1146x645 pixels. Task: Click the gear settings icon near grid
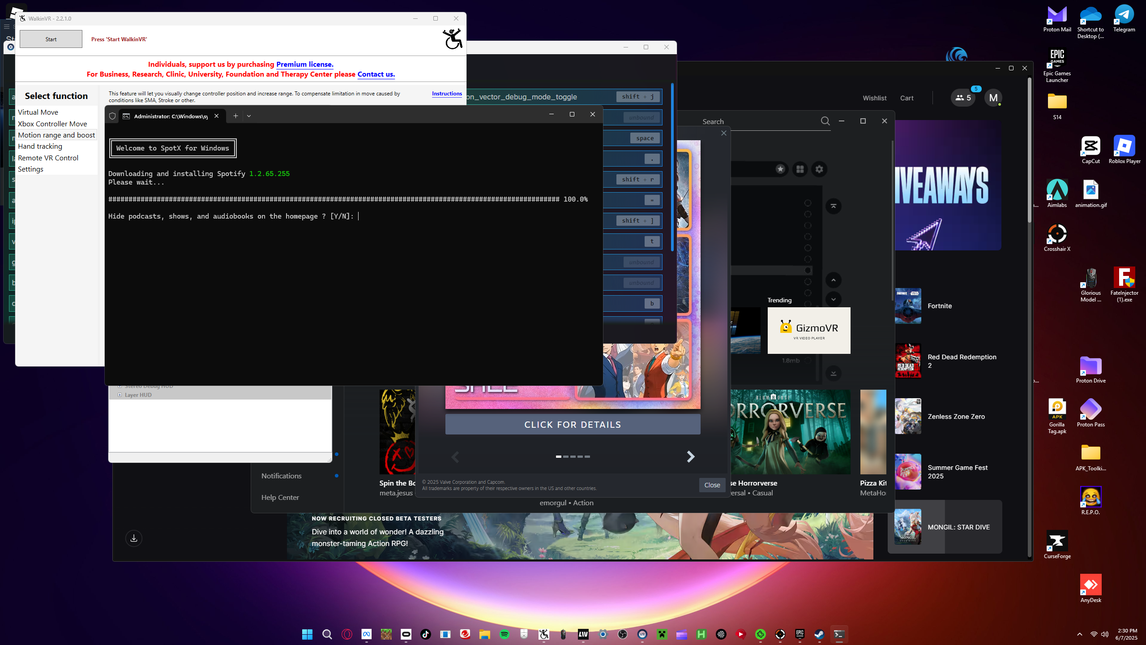(x=819, y=169)
